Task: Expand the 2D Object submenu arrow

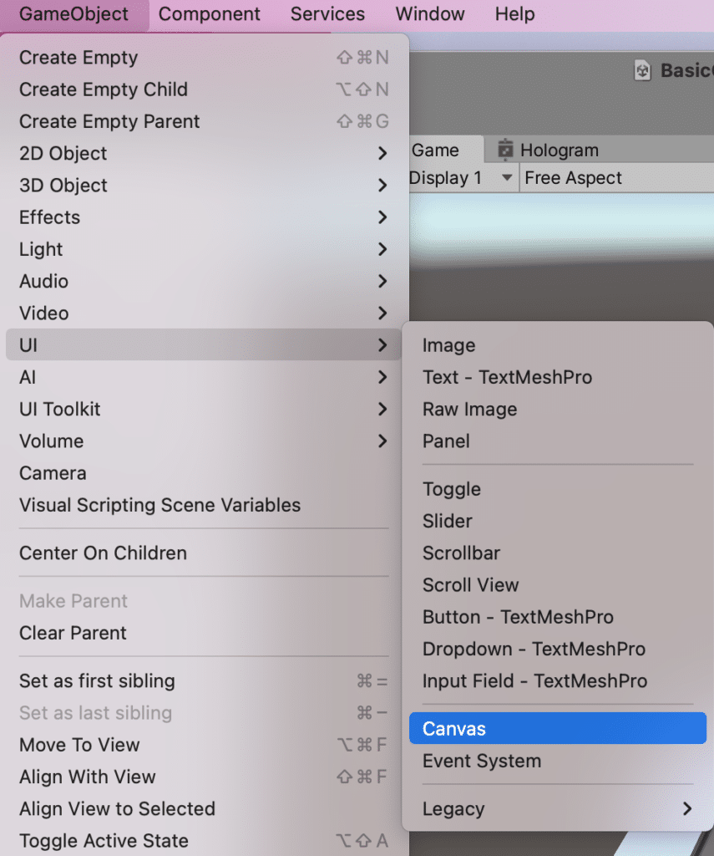Action: pos(382,154)
